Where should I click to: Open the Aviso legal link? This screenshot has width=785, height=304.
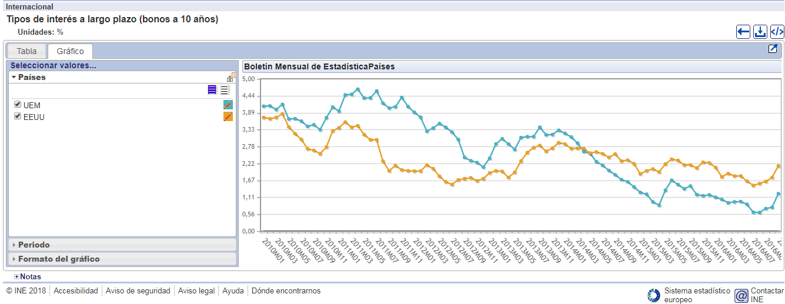[x=196, y=290]
